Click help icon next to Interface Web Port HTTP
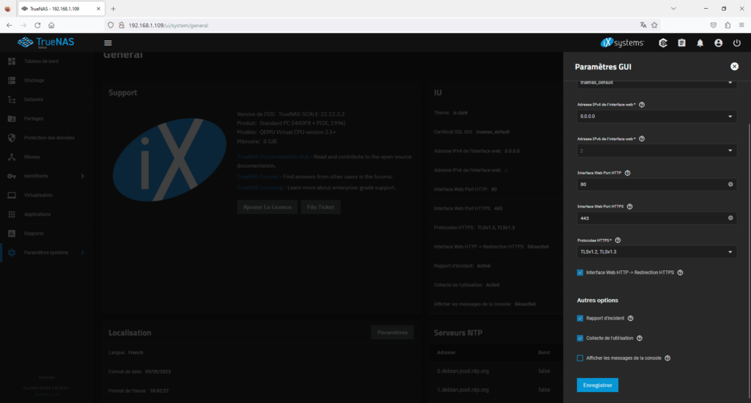The image size is (751, 403). tap(627, 173)
